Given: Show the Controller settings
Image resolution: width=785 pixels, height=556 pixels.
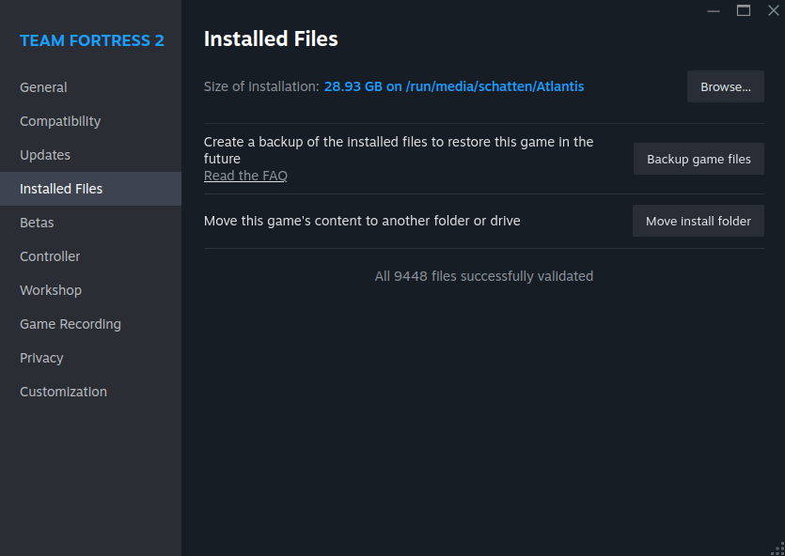Looking at the screenshot, I should 50,256.
